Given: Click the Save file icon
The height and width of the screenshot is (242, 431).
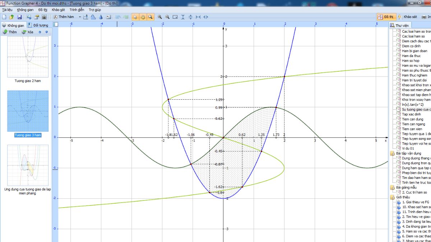Looking at the screenshot, I should pyautogui.click(x=19, y=17).
